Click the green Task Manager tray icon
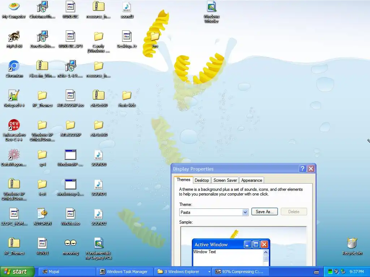 tap(330, 272)
